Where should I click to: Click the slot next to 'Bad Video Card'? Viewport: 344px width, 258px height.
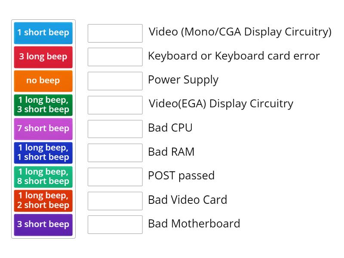(115, 200)
